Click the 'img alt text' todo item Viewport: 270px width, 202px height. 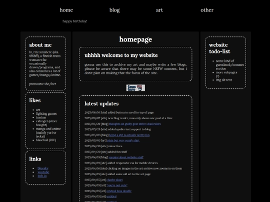pyautogui.click(x=224, y=80)
